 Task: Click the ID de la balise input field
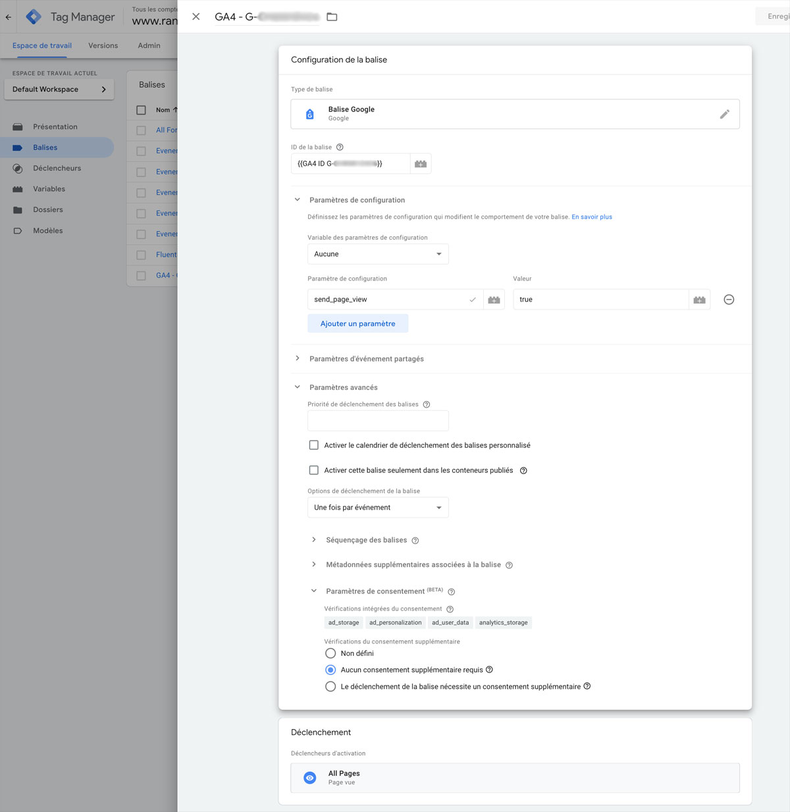pos(351,163)
